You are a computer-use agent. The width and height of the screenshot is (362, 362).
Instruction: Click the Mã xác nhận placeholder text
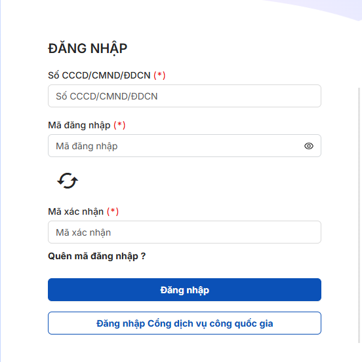[x=83, y=232]
